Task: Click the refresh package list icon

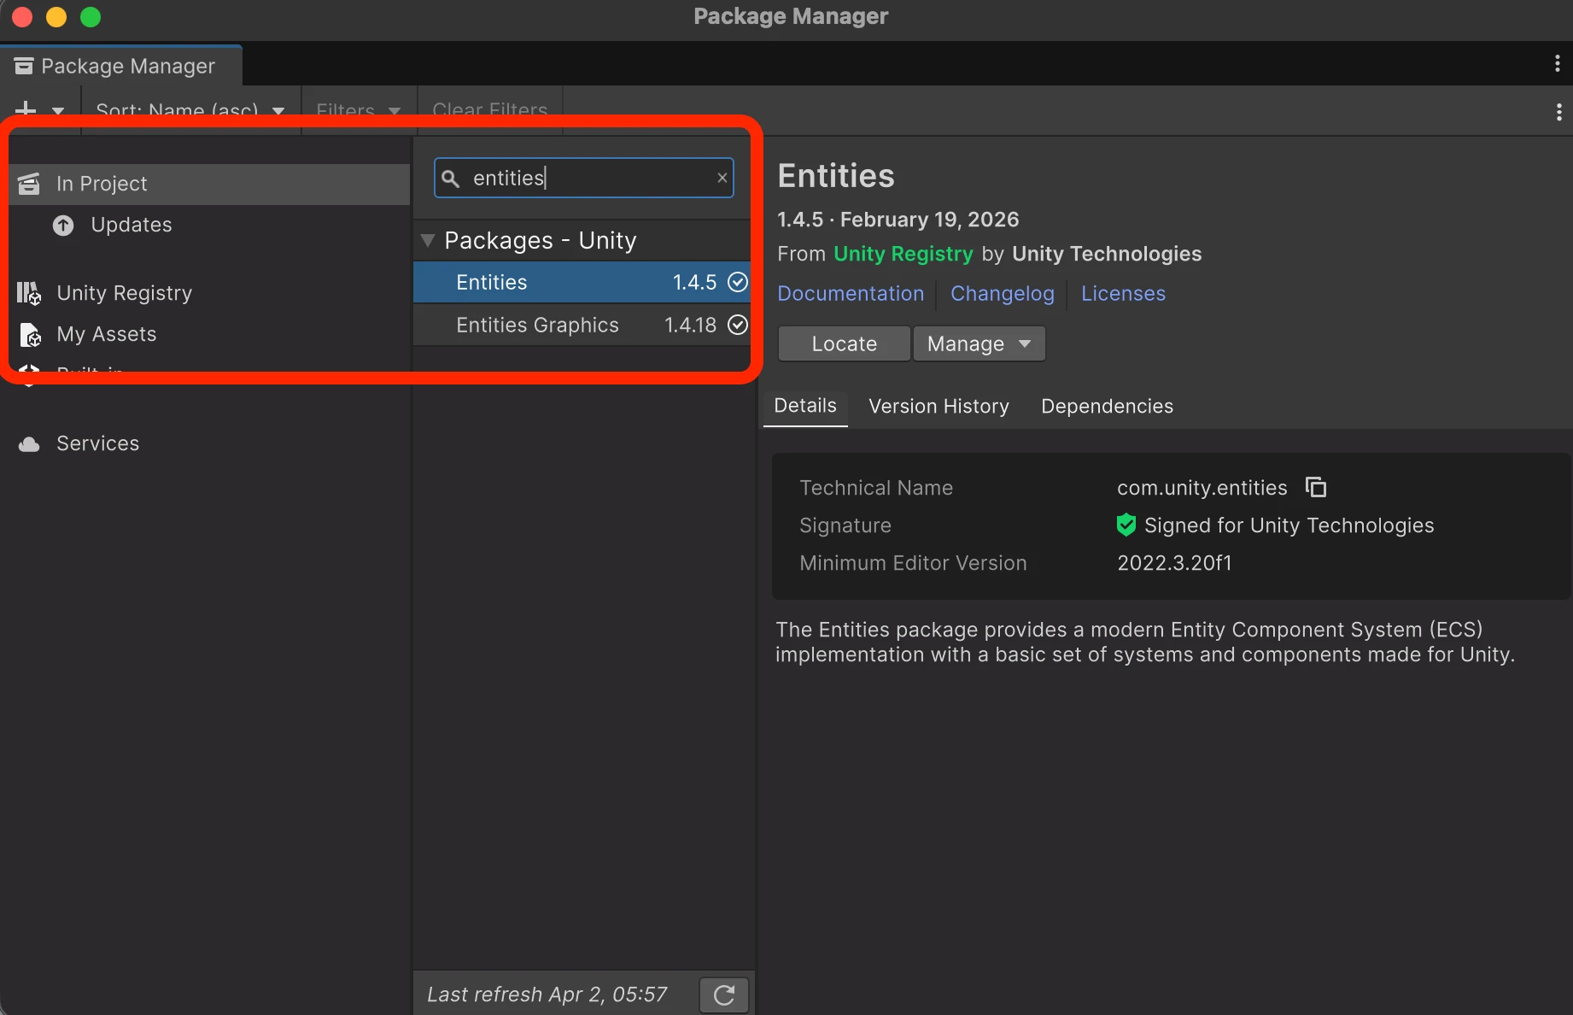Action: [724, 994]
